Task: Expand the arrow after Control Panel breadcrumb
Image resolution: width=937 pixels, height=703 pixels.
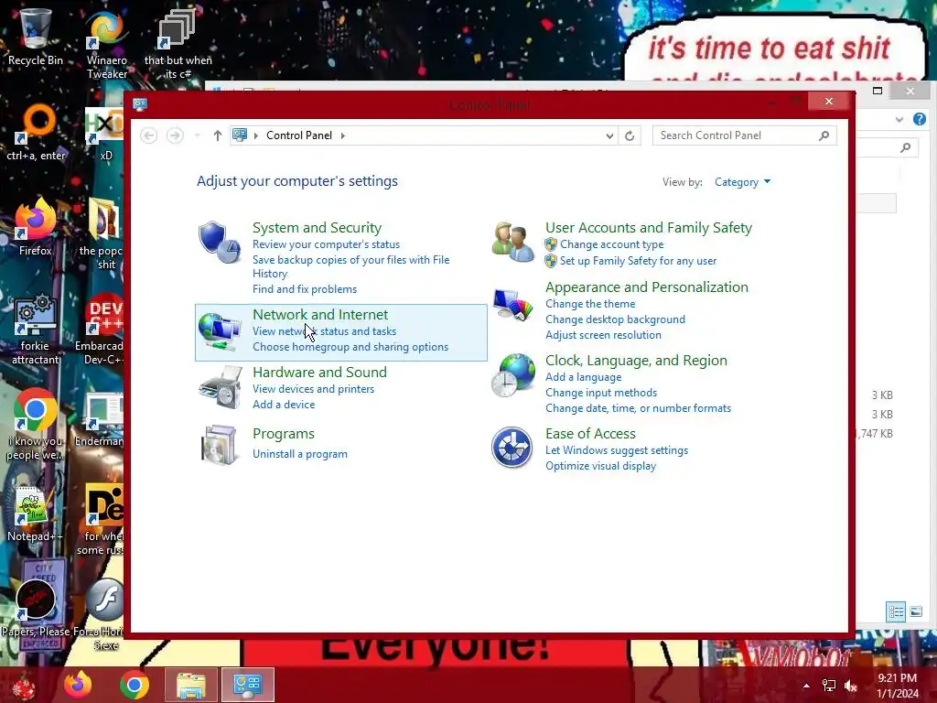Action: coord(343,135)
